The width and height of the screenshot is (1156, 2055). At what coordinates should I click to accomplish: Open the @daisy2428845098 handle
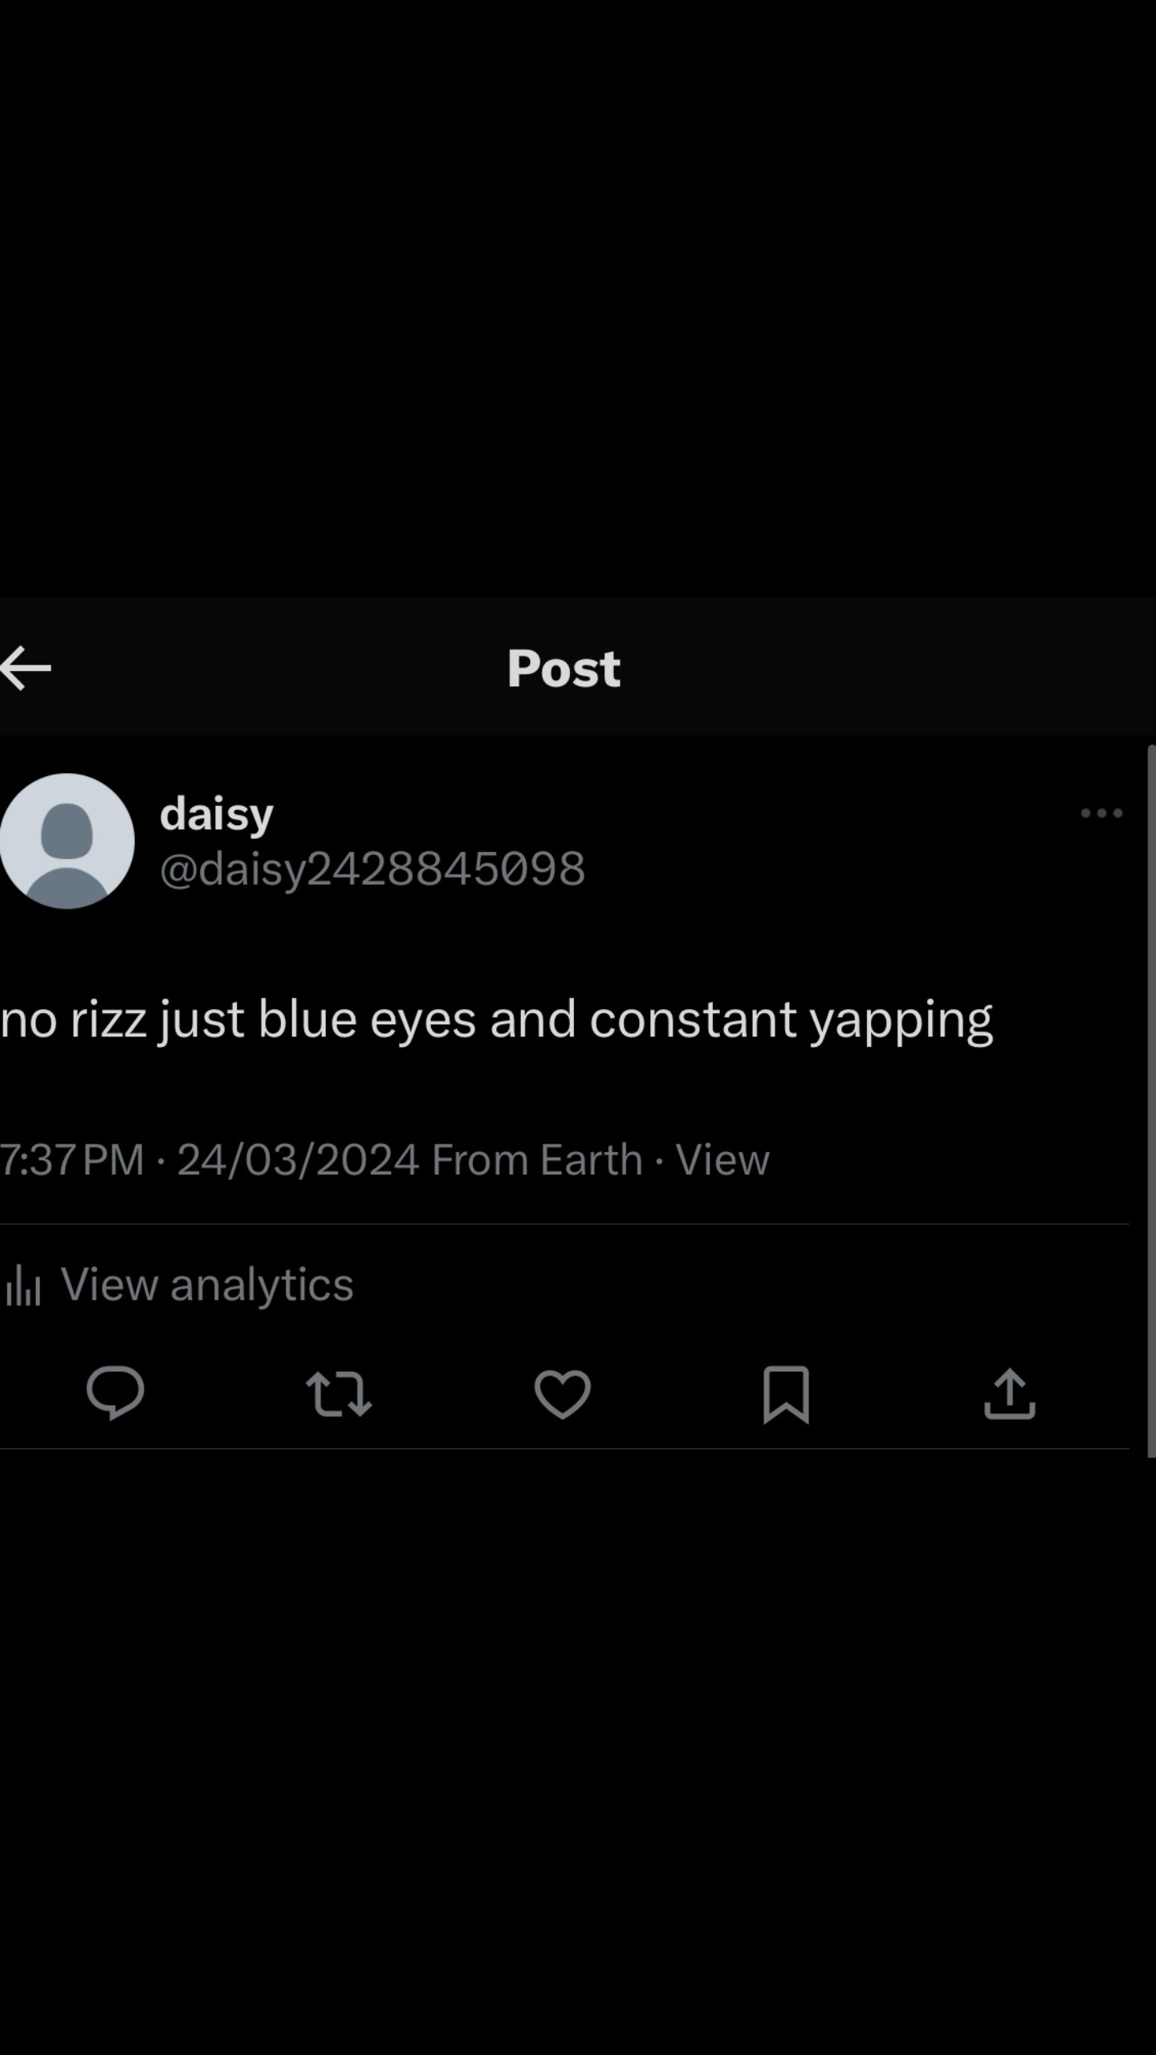tap(372, 869)
